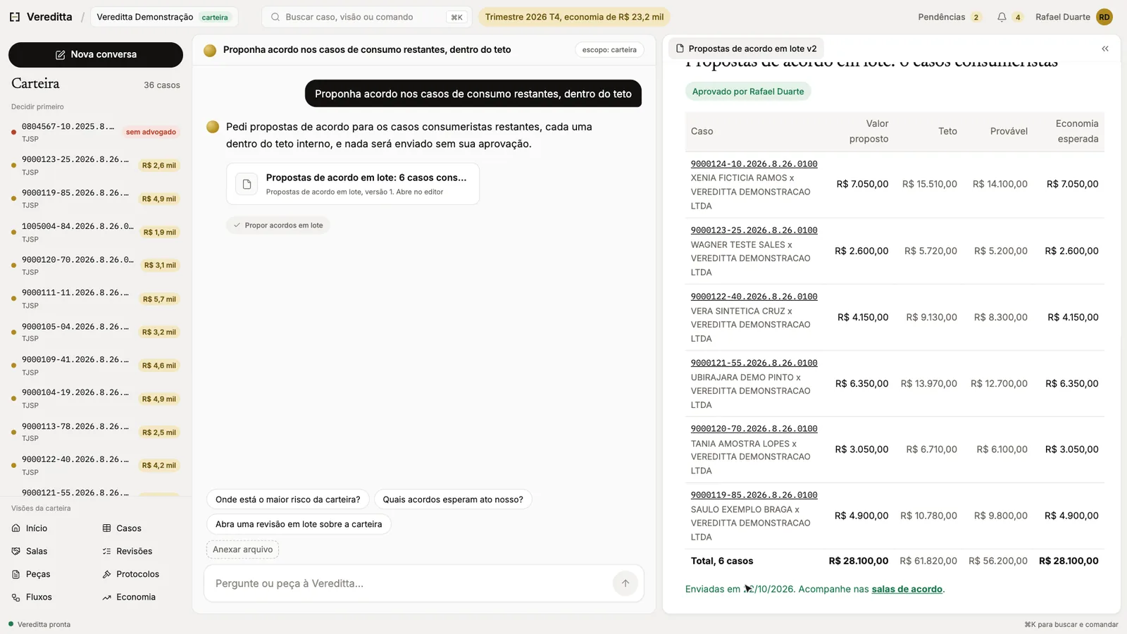
Task: Collapse the side panel with double chevron
Action: [1105, 49]
